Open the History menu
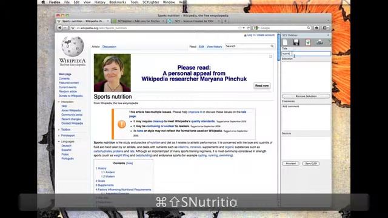 (x=99, y=2)
